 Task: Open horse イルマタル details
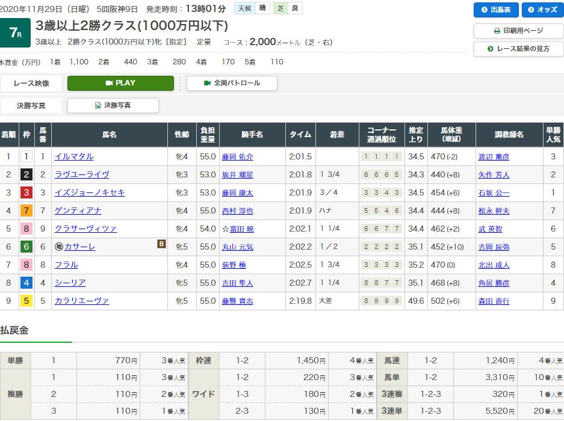(x=74, y=156)
